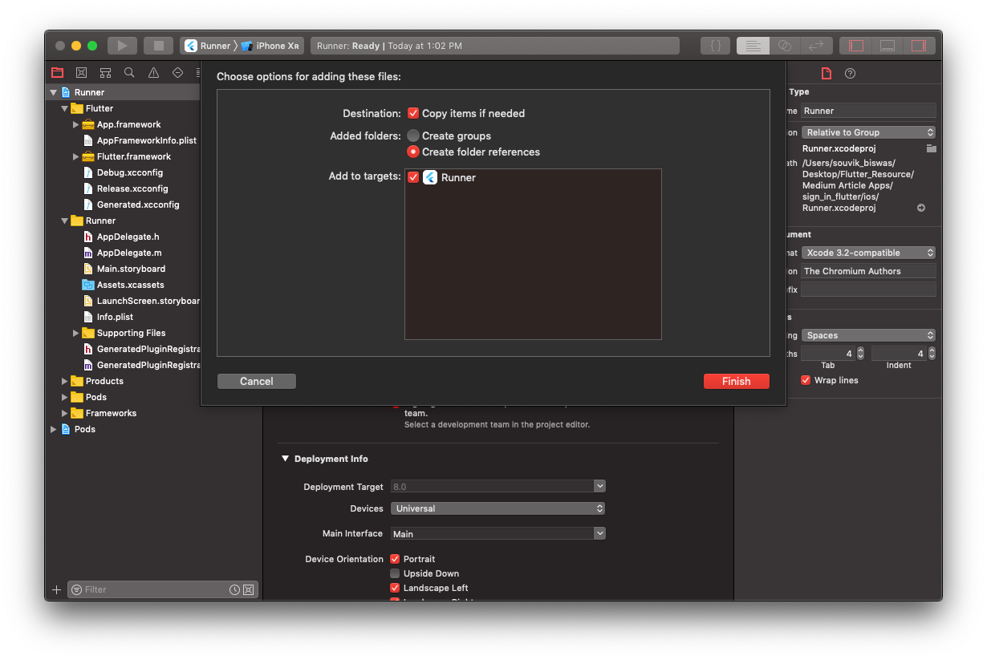This screenshot has width=987, height=660.
Task: Expand the Supporting Files group
Action: click(x=76, y=333)
